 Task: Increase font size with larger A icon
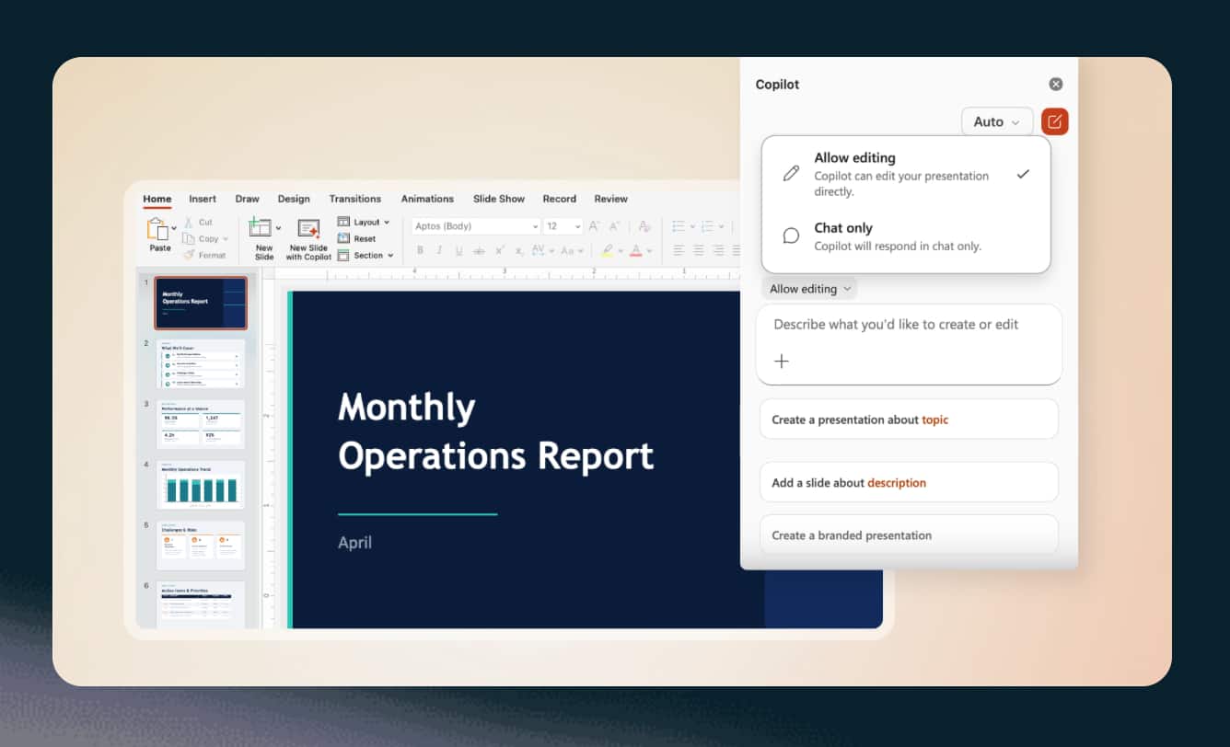pos(594,226)
